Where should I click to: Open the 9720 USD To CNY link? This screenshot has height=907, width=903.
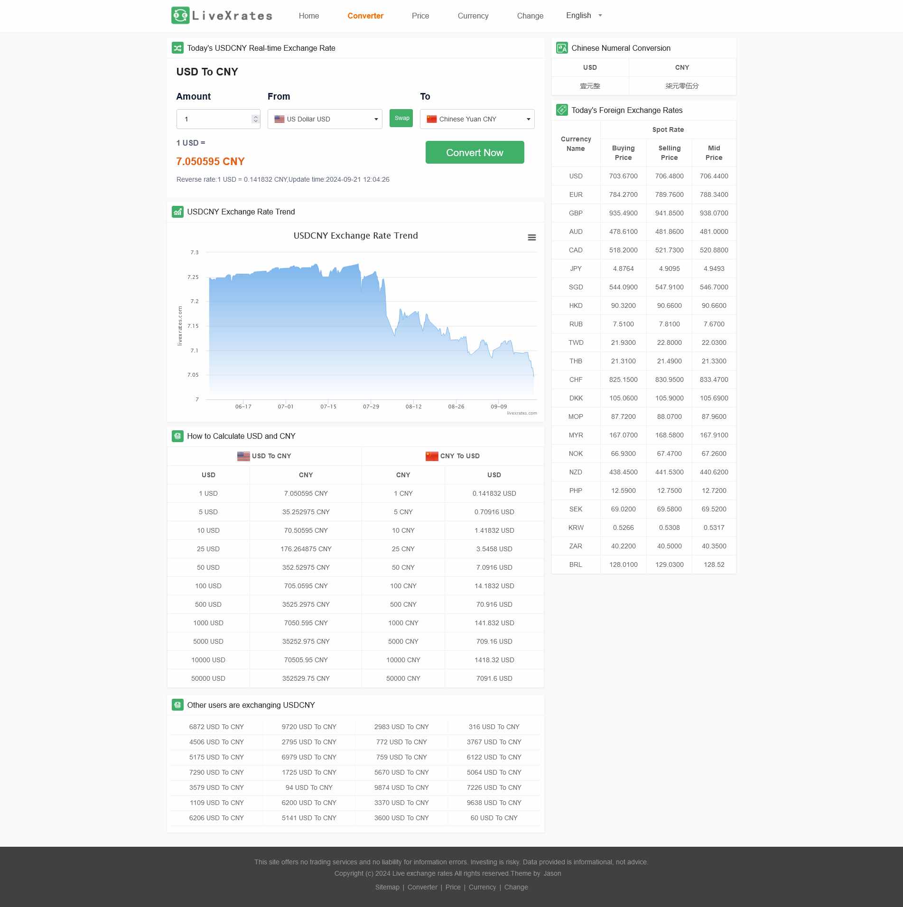(x=309, y=727)
